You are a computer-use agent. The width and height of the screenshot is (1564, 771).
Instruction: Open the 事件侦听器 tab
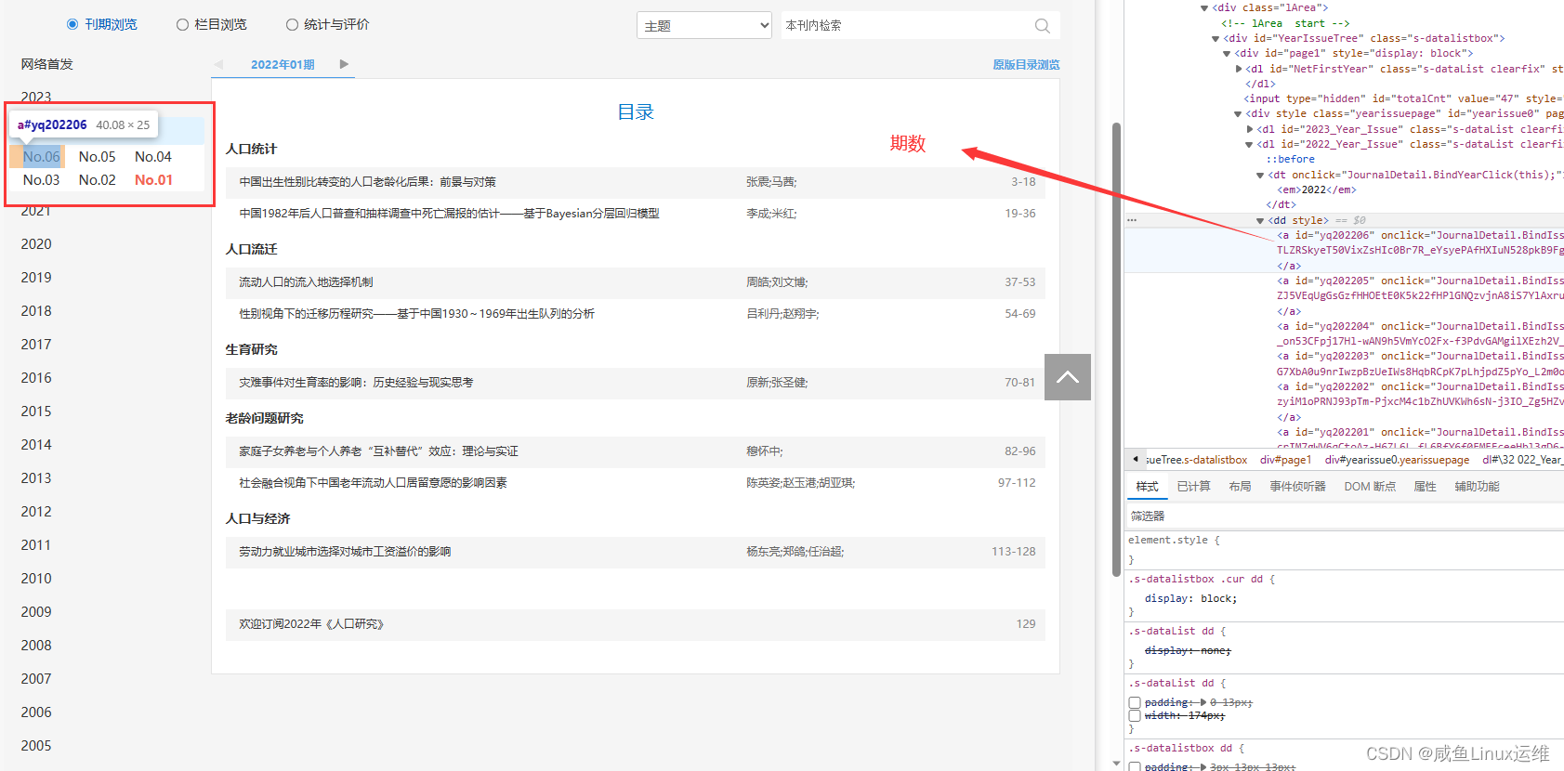point(1297,487)
